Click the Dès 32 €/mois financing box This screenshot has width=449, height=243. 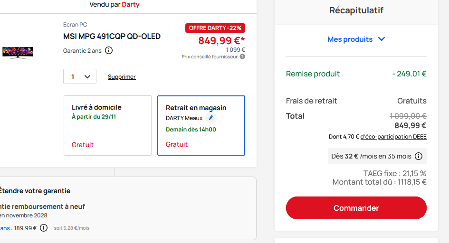pos(371,156)
